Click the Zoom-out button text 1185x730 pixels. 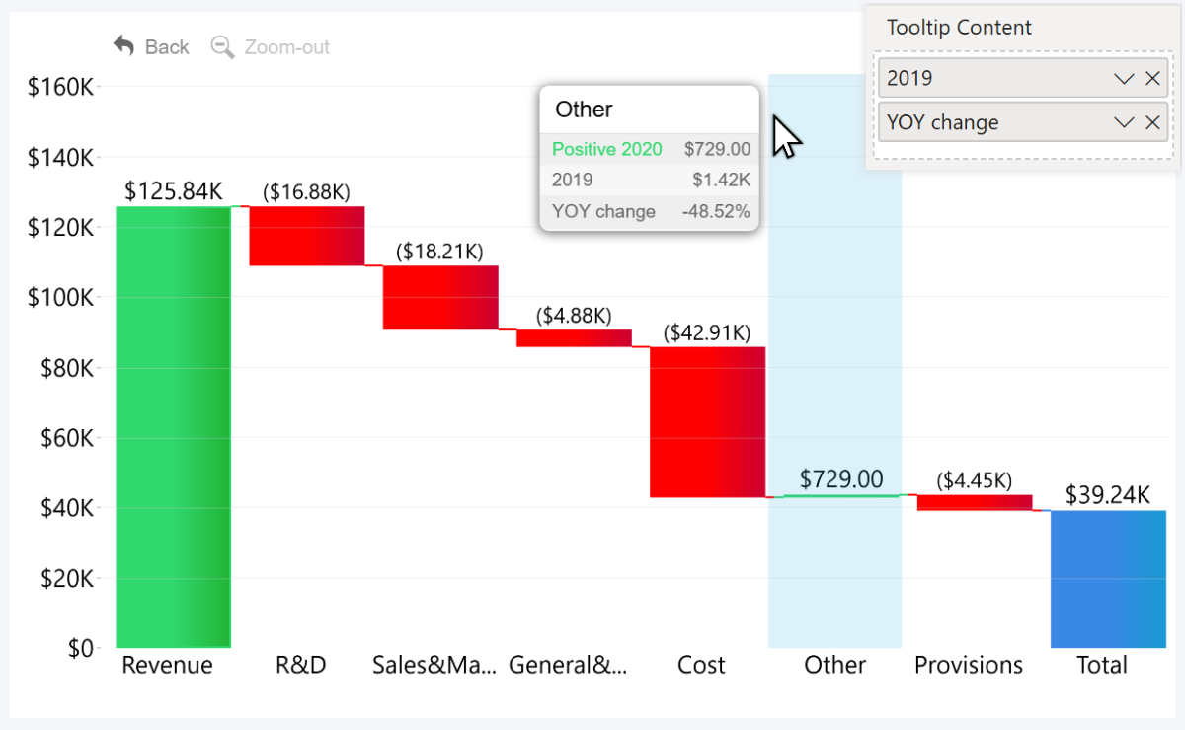click(x=286, y=46)
